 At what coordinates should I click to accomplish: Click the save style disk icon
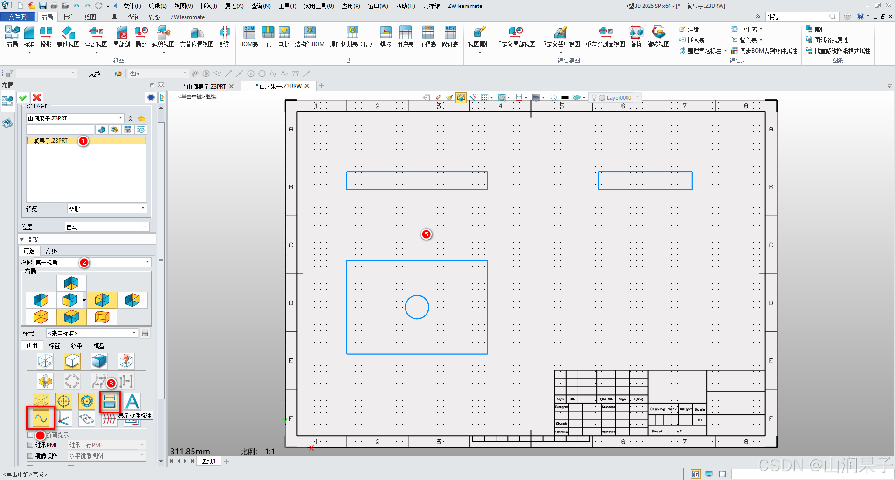[x=145, y=333]
